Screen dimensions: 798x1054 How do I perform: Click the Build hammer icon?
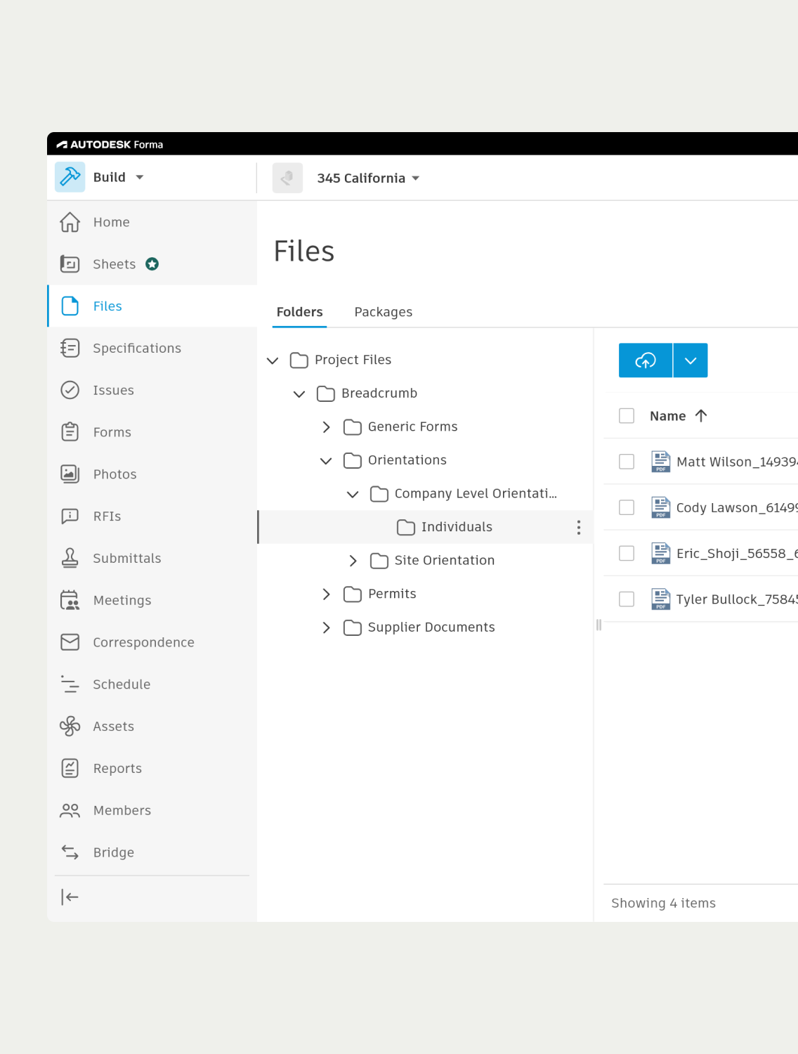pyautogui.click(x=70, y=177)
